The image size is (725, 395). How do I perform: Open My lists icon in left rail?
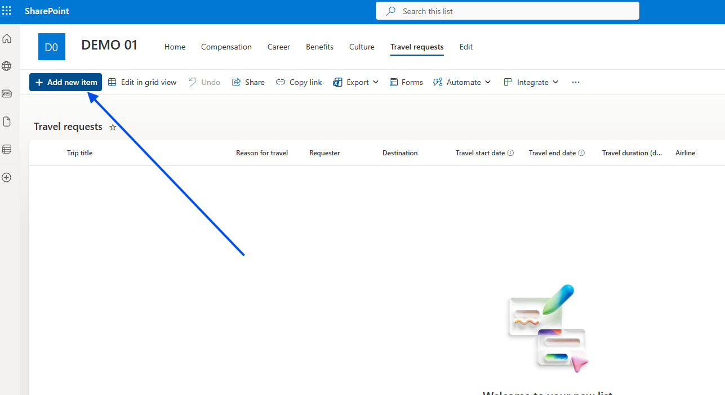7,149
